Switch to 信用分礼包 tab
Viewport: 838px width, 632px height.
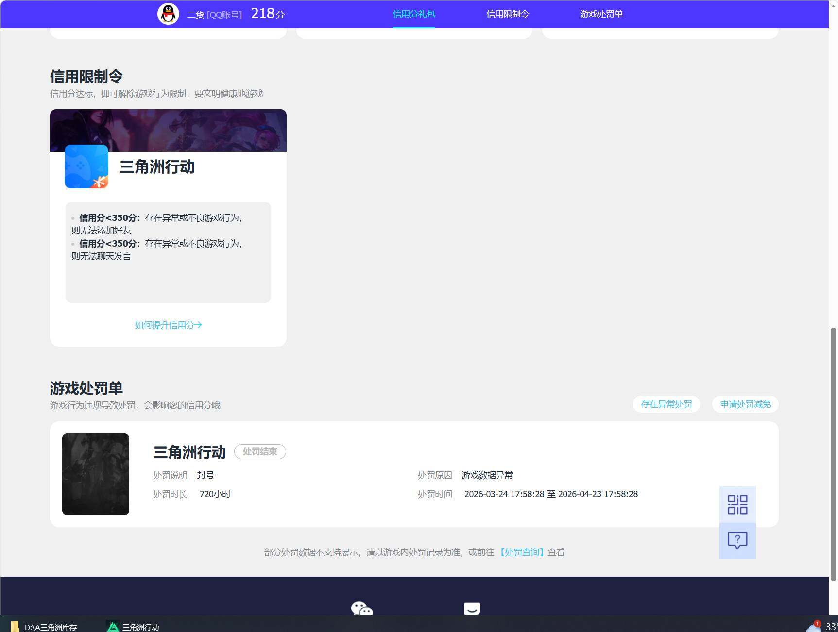pos(414,14)
